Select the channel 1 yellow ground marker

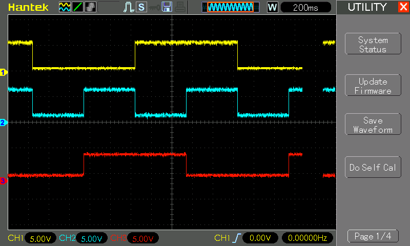pyautogui.click(x=3, y=72)
